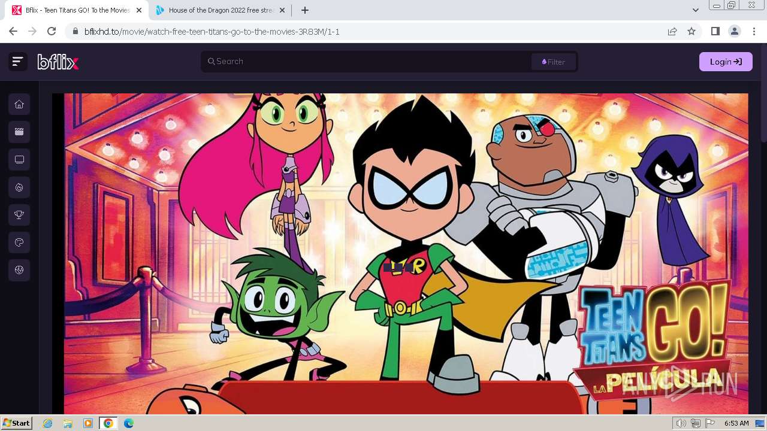The width and height of the screenshot is (767, 431).
Task: Close the Bflix Teen Titans tab
Action: 139,10
